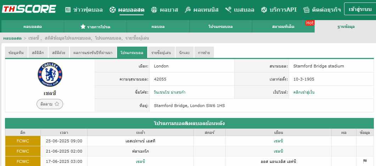Click เอสเปรานซ์ เอสที home team text
376x166 pixels.
pos(140,141)
